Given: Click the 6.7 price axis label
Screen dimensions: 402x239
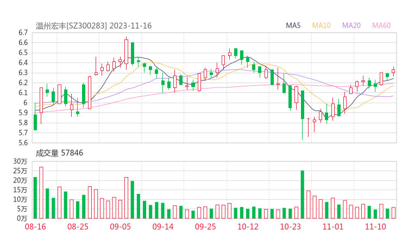Looking at the screenshot, I should 23,33.
